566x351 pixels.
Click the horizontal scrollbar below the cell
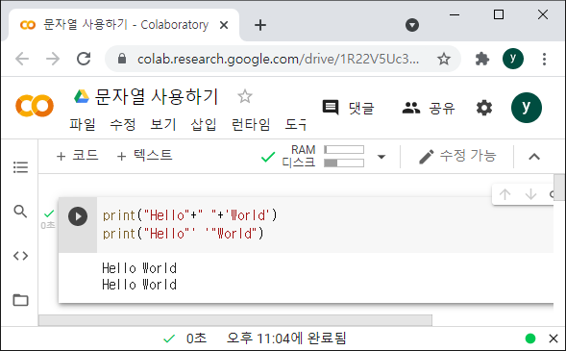(x=235, y=320)
